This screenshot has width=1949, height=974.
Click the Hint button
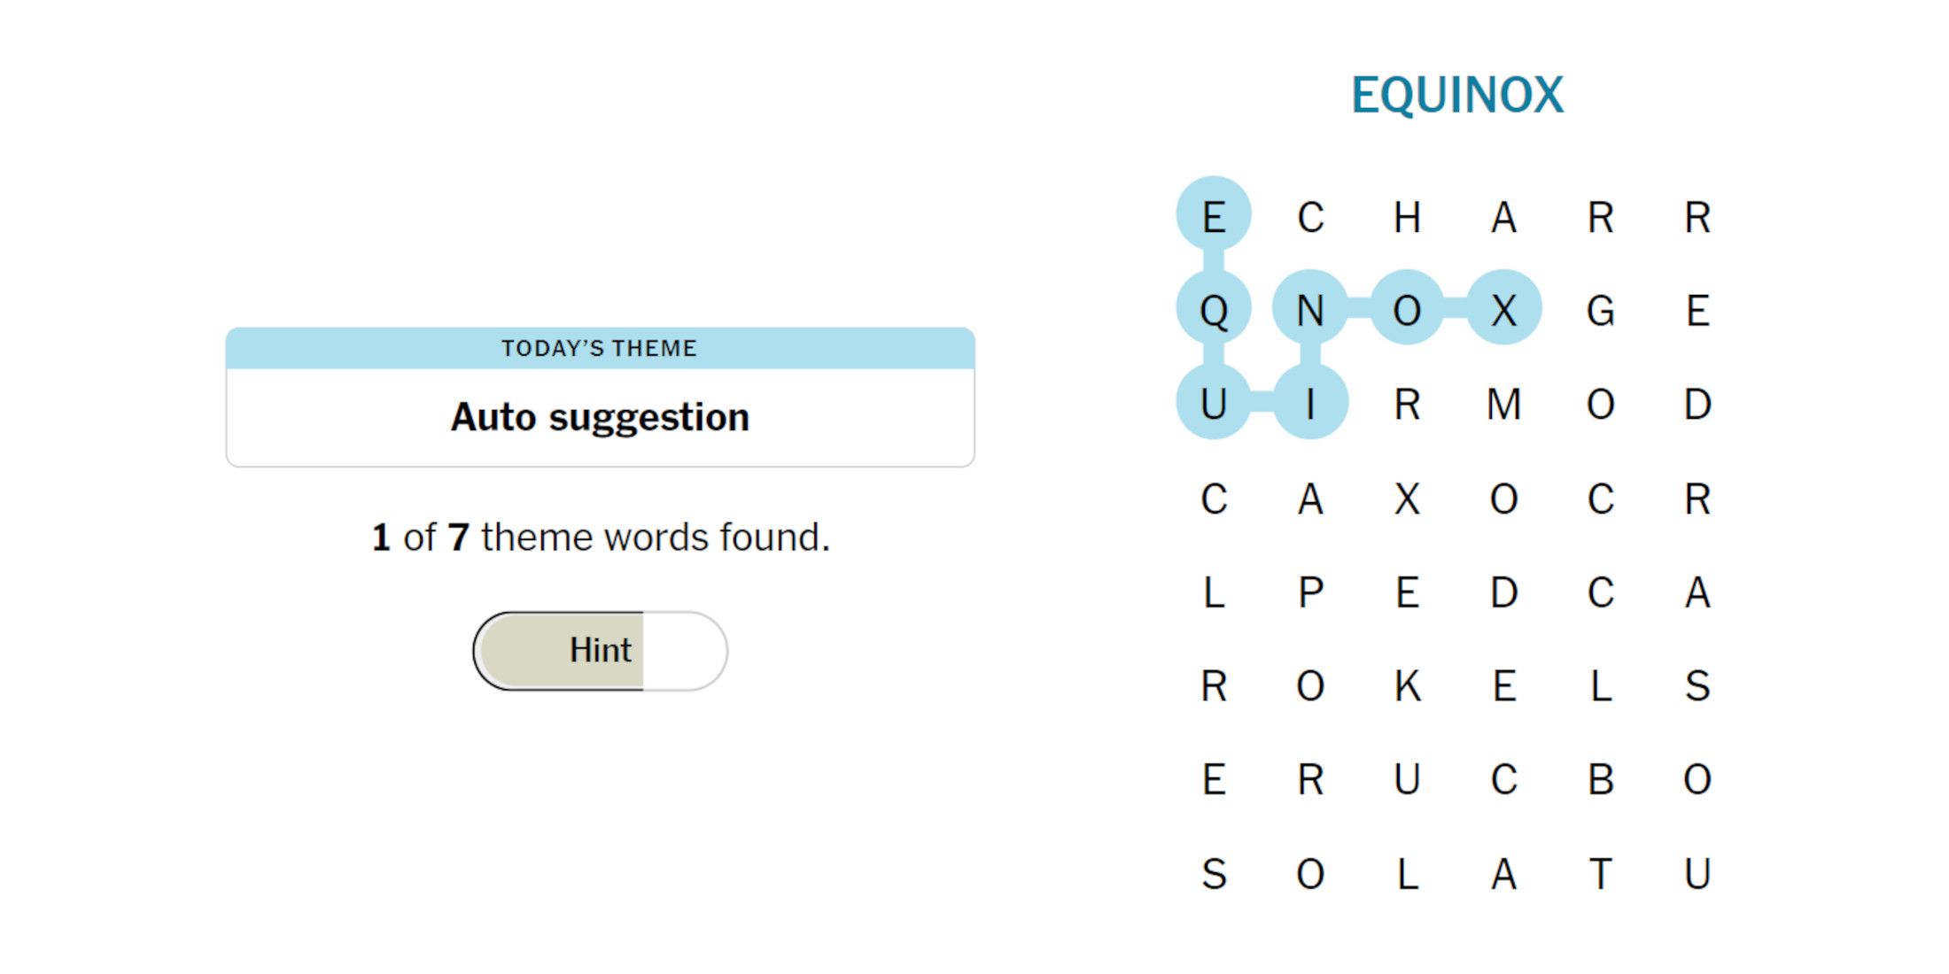pos(600,651)
